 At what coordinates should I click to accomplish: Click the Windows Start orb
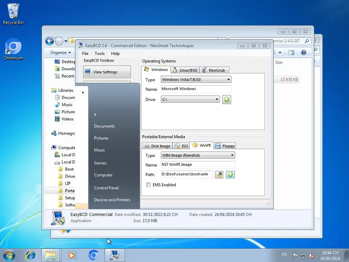coord(9,255)
